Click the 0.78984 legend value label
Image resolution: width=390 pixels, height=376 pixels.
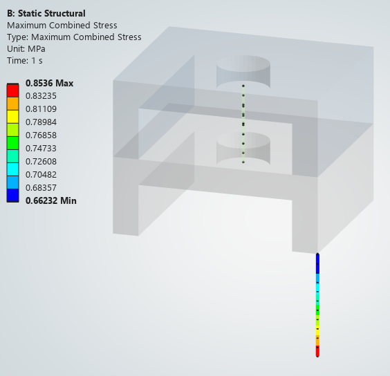click(41, 122)
